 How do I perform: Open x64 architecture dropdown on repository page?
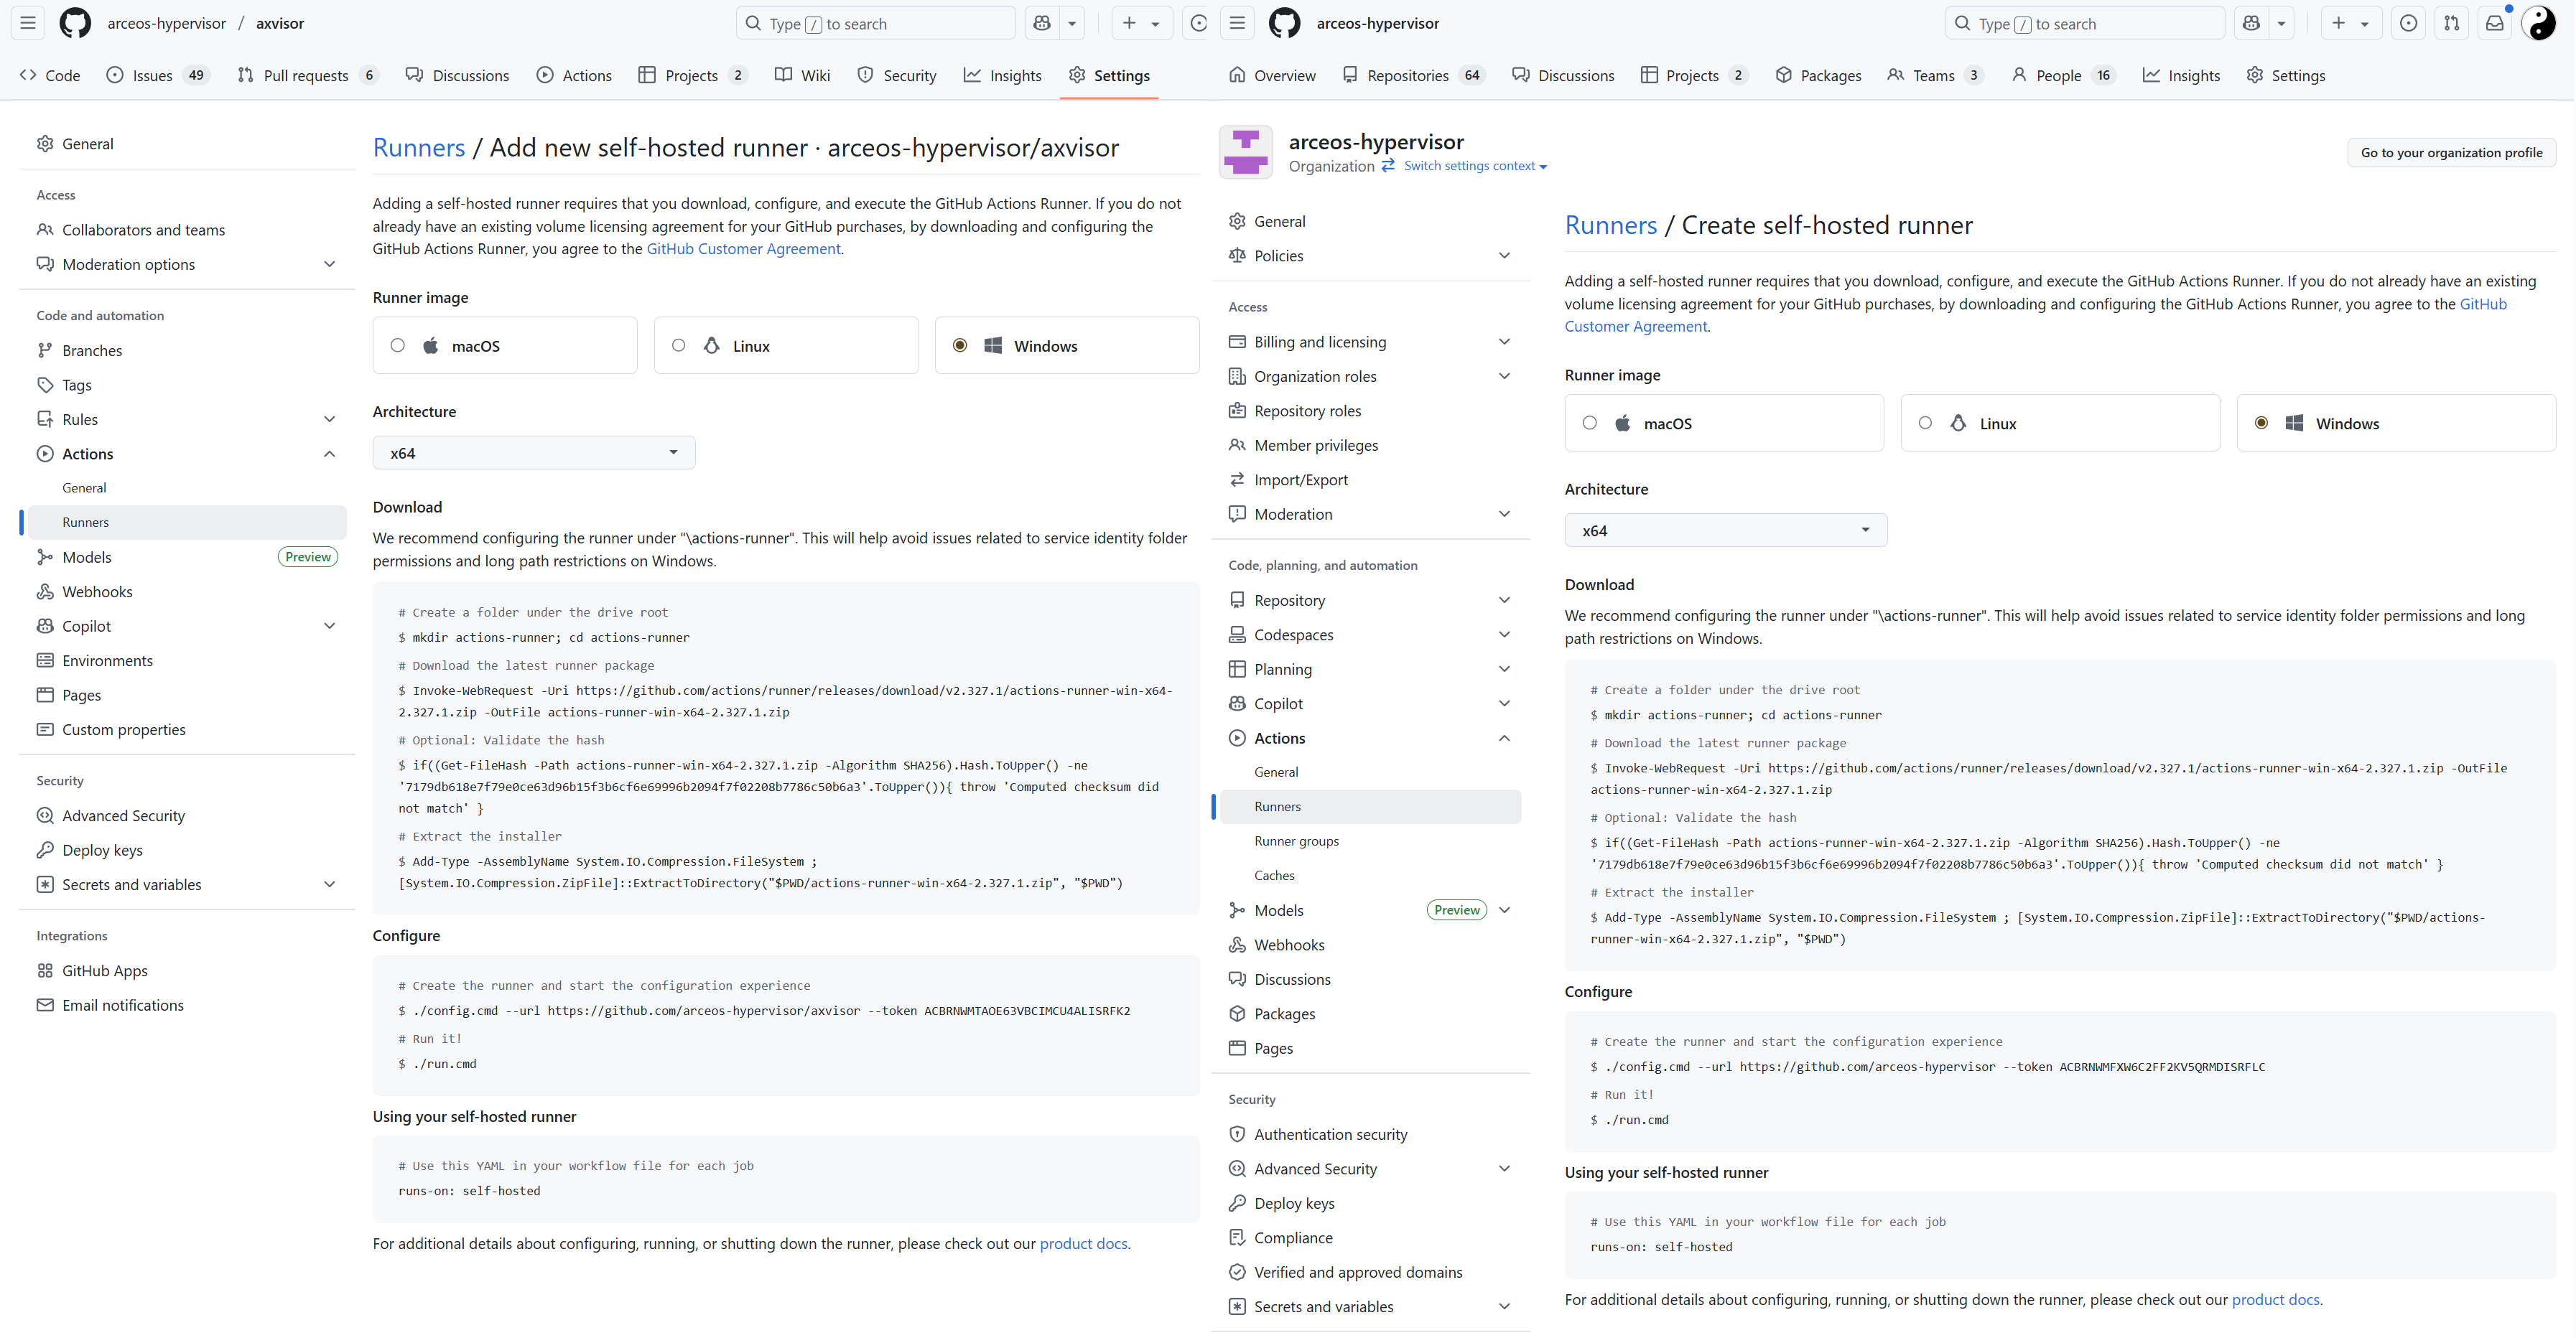tap(533, 453)
